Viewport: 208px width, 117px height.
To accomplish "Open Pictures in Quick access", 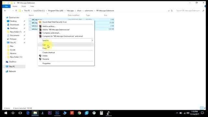I will point(13,39).
